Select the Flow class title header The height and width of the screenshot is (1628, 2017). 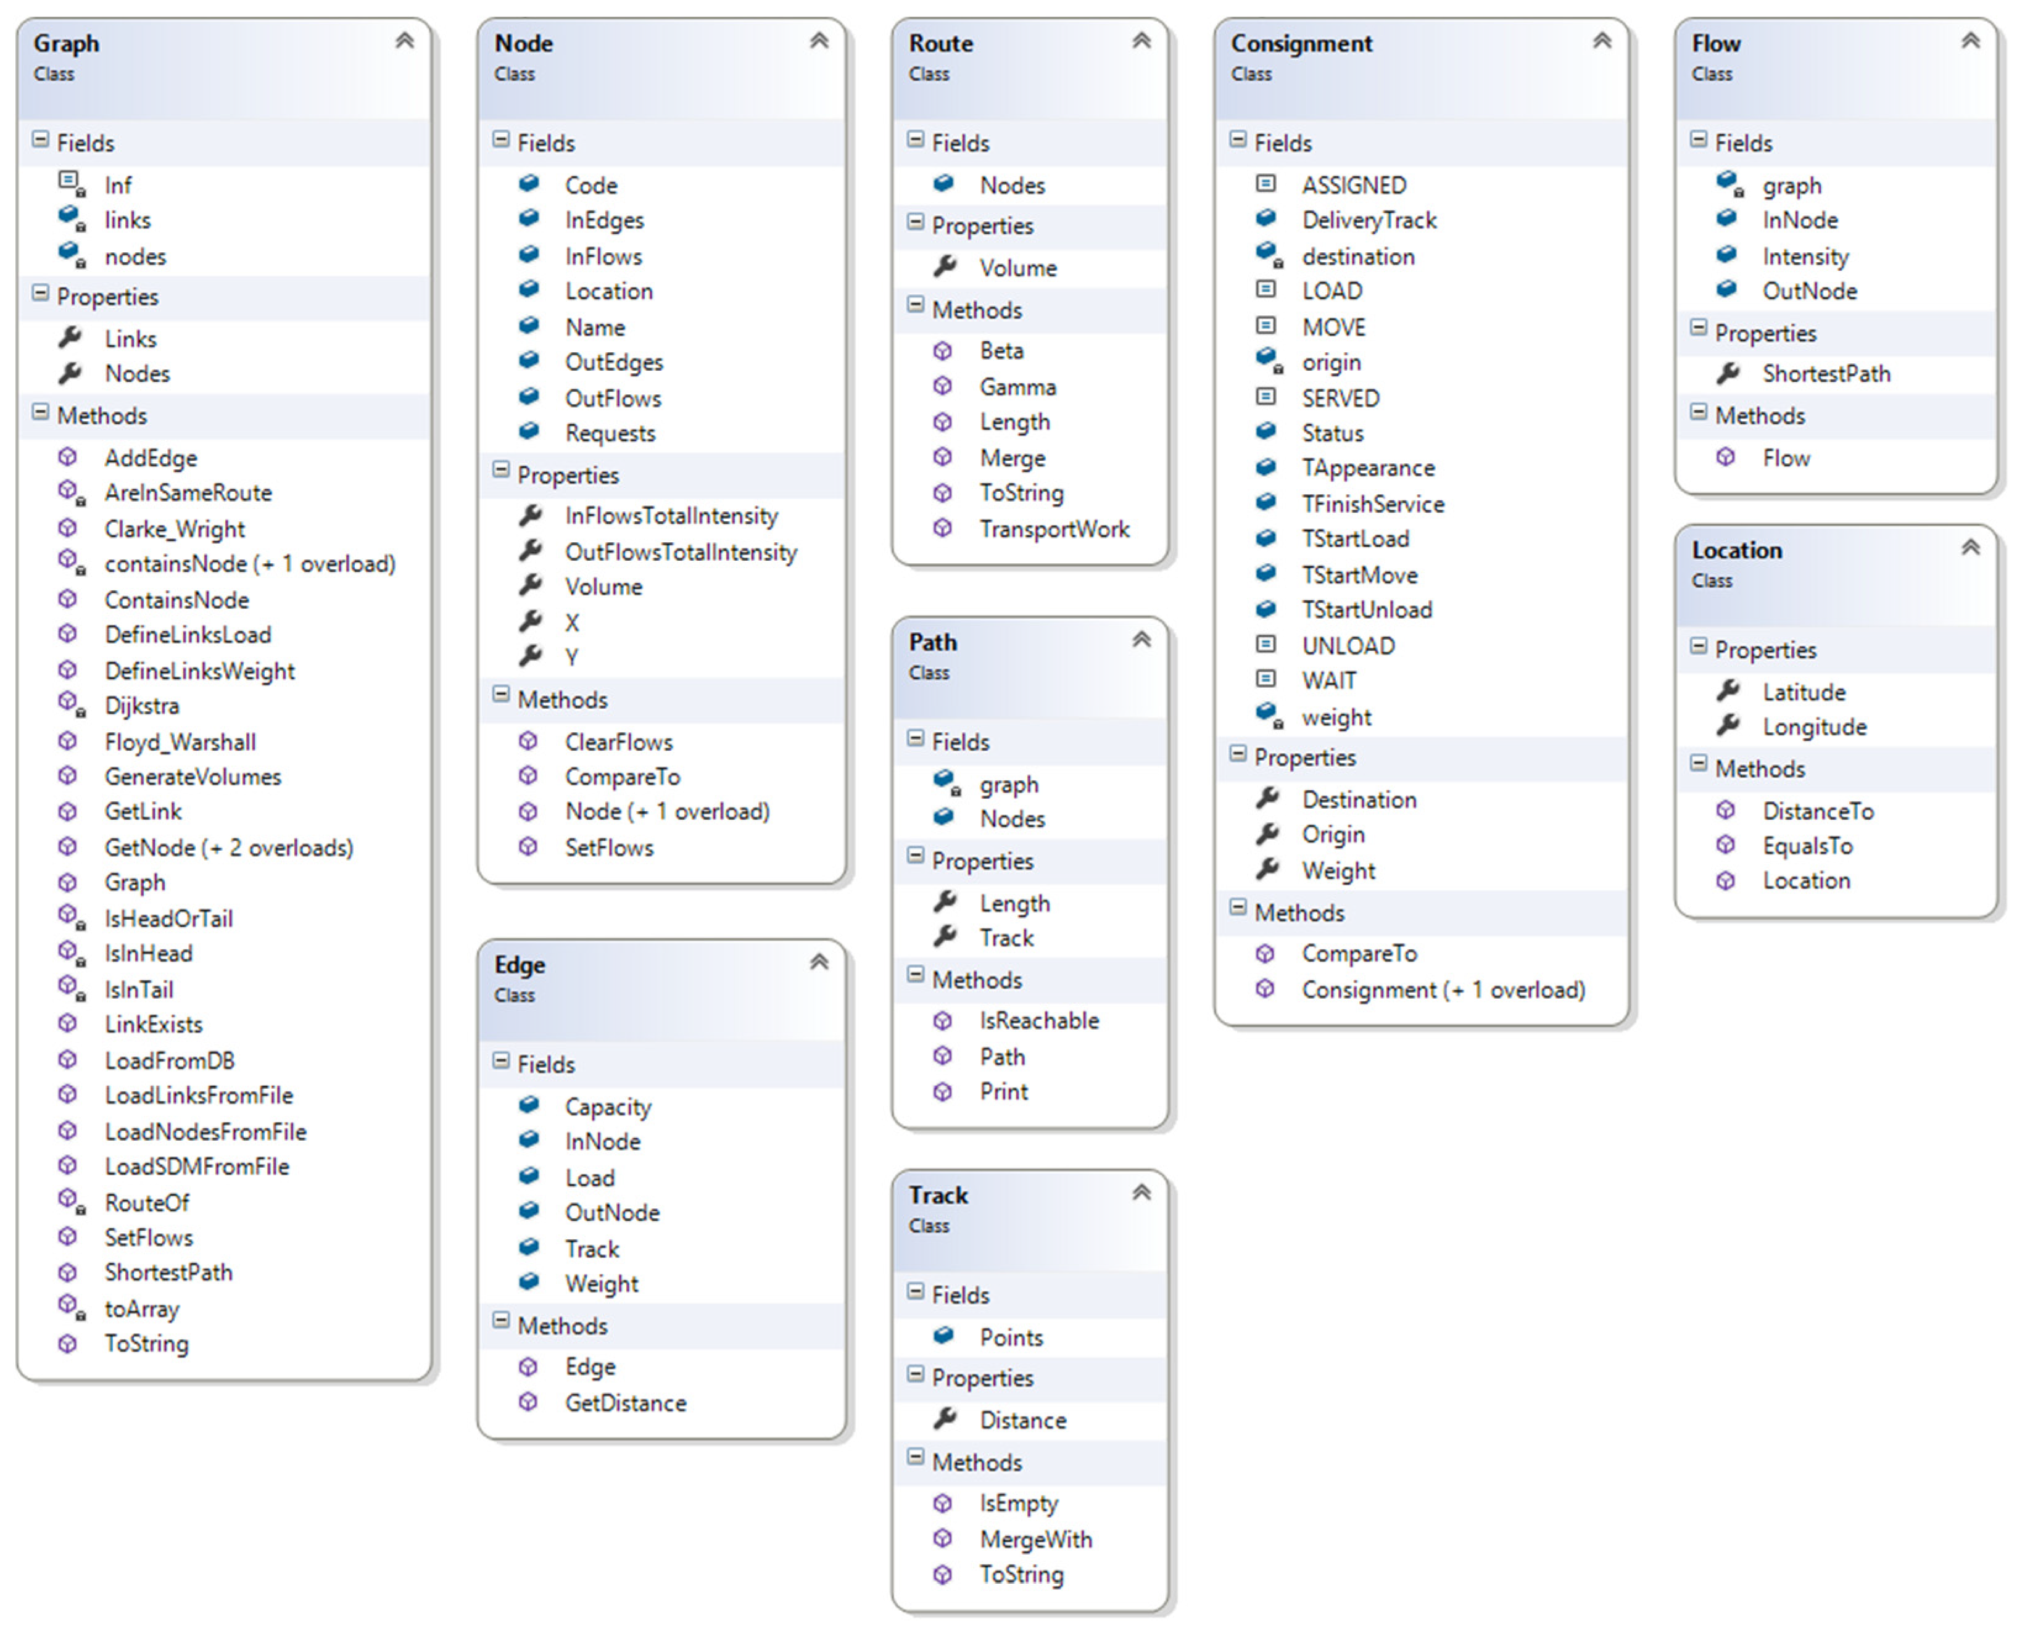click(x=1716, y=44)
